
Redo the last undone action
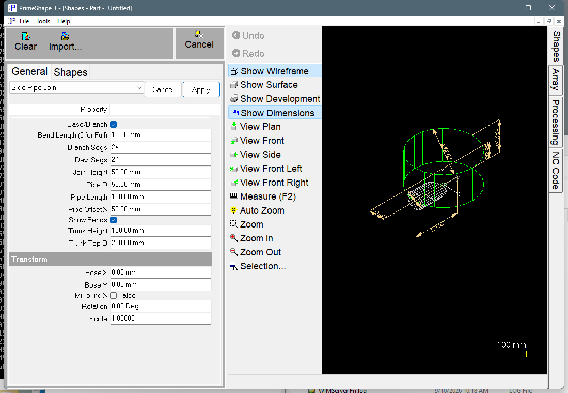tap(248, 54)
